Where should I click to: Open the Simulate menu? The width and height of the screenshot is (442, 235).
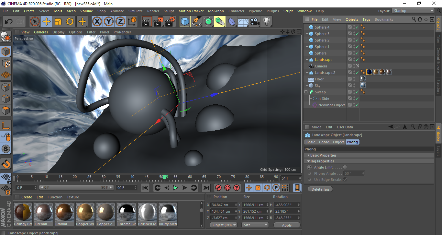pos(136,11)
